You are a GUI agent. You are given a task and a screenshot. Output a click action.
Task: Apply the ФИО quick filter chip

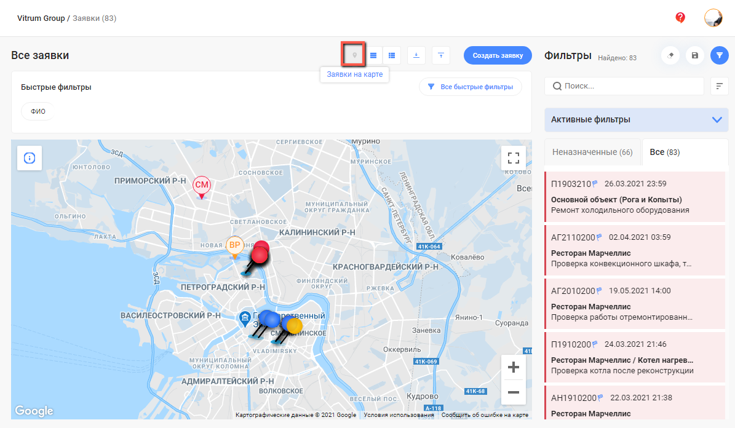38,111
